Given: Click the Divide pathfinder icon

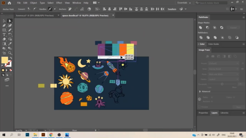Looking at the screenshot, I should (x=201, y=38).
